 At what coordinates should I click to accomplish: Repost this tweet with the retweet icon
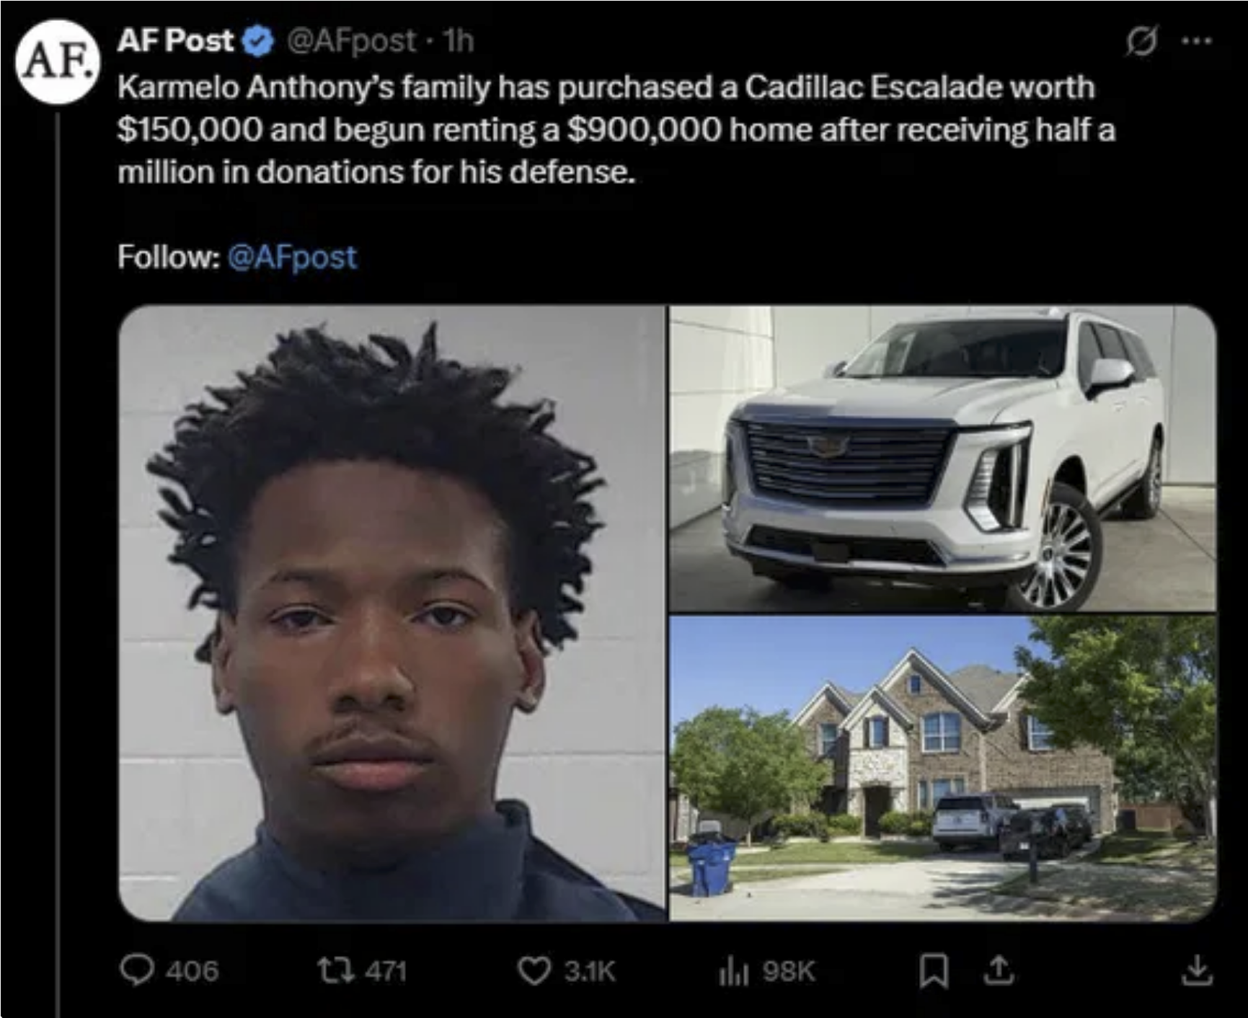click(x=335, y=970)
